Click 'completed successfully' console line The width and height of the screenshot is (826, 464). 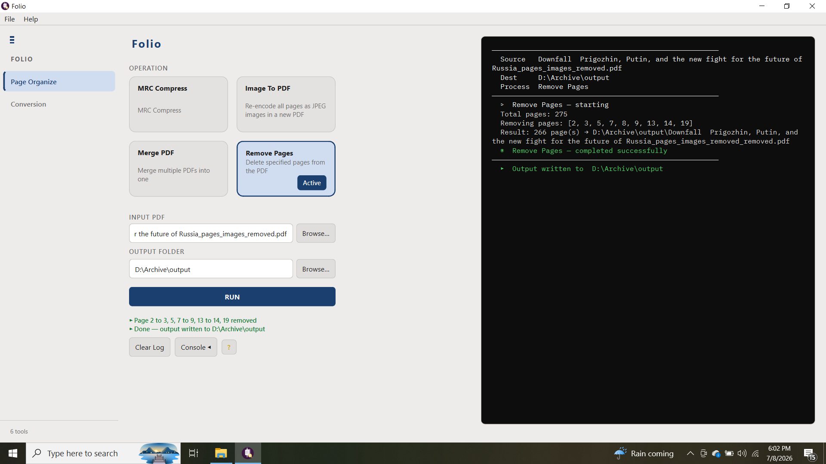coord(584,151)
